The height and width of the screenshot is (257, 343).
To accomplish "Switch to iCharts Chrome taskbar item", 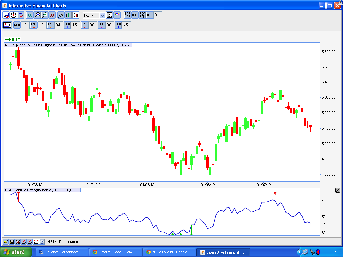I will click(x=116, y=252).
